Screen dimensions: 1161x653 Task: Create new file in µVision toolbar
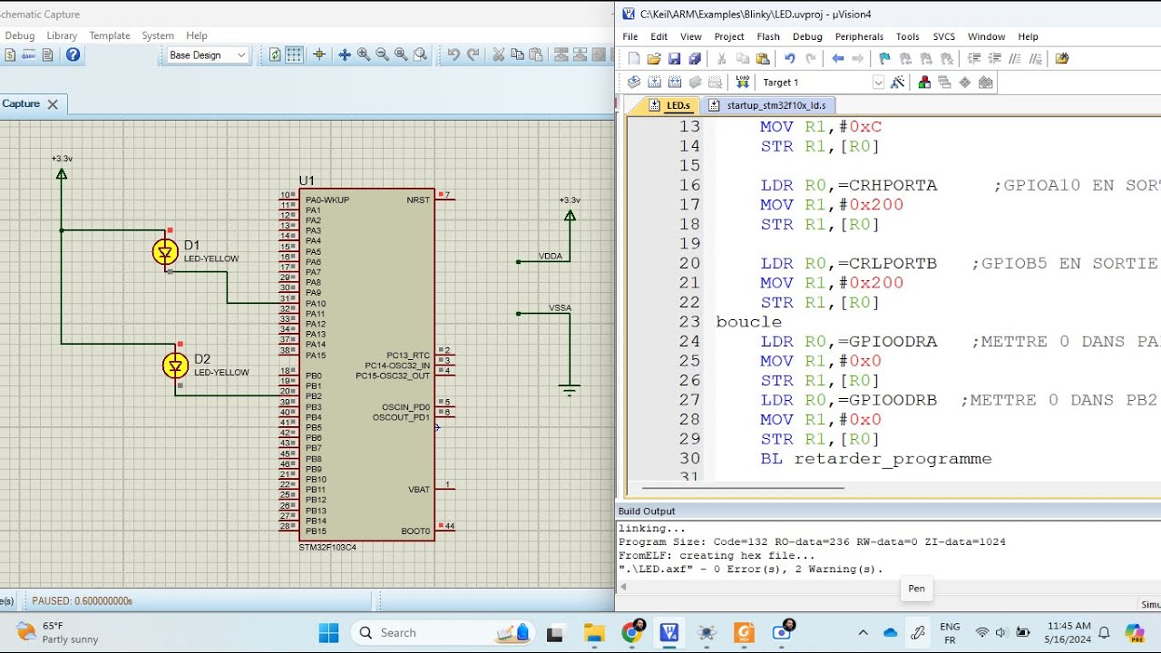click(634, 59)
